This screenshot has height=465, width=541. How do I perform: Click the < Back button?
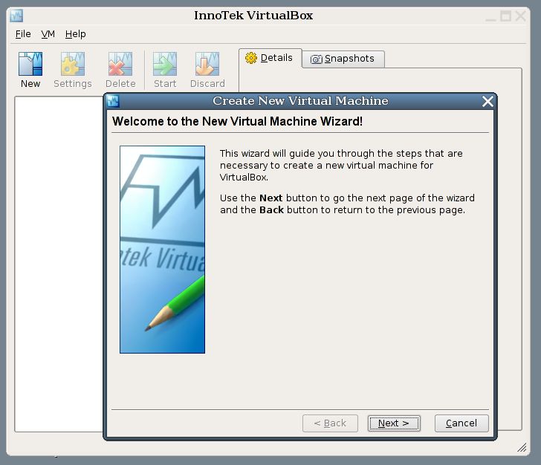330,423
